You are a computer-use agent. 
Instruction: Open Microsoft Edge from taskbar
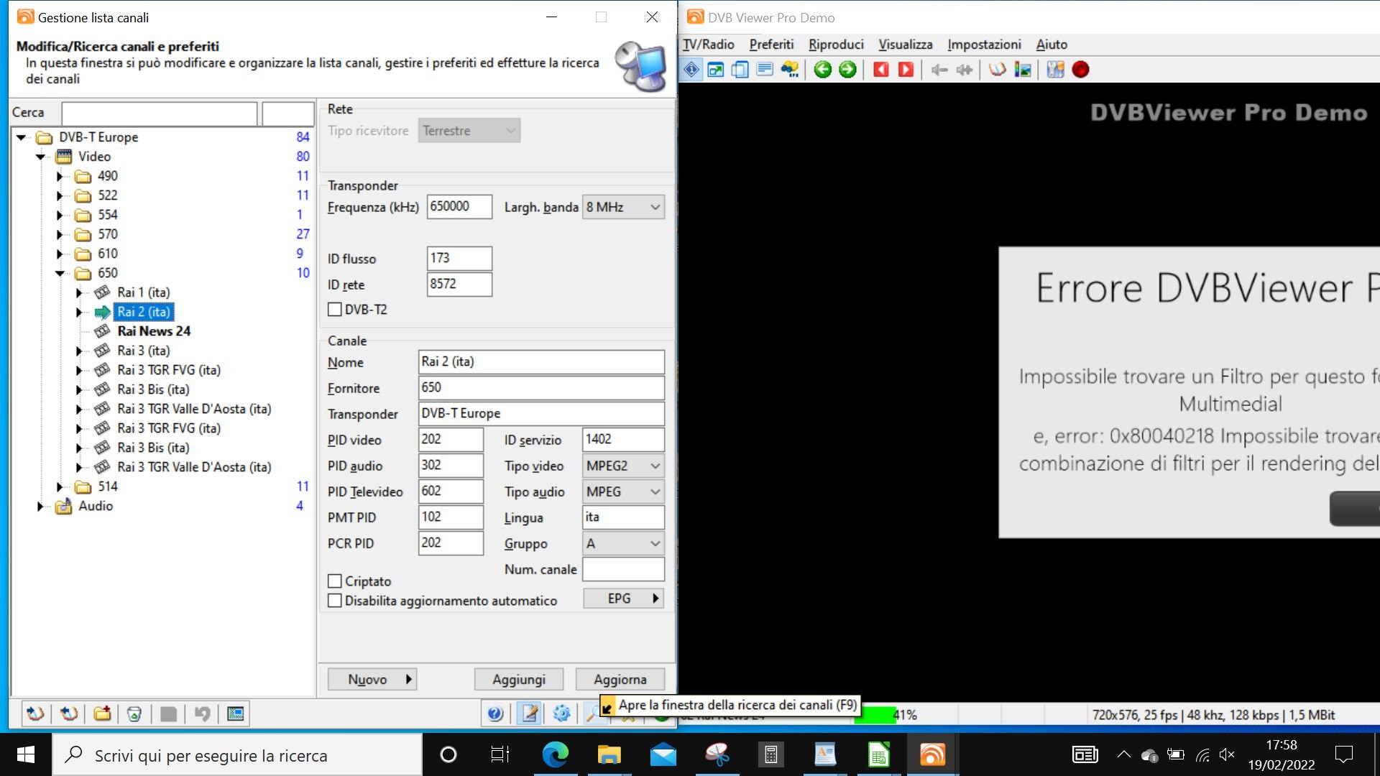tap(555, 754)
